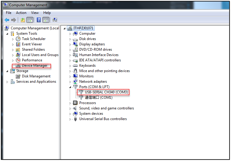Expand the Display adapters category
This screenshot has height=161, width=231.
70,44
